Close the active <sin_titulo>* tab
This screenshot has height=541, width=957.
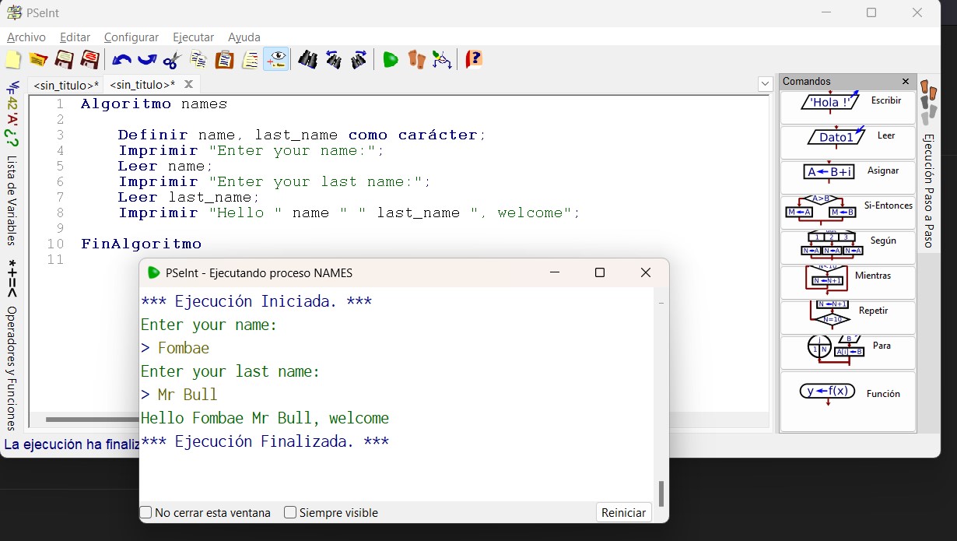click(188, 84)
